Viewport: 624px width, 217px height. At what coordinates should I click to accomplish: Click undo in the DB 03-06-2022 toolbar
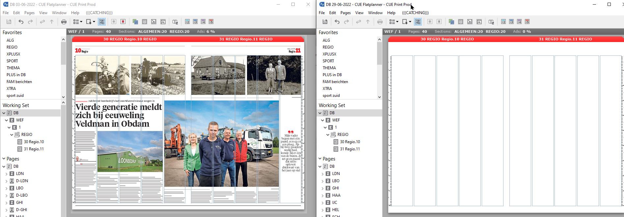tap(21, 22)
